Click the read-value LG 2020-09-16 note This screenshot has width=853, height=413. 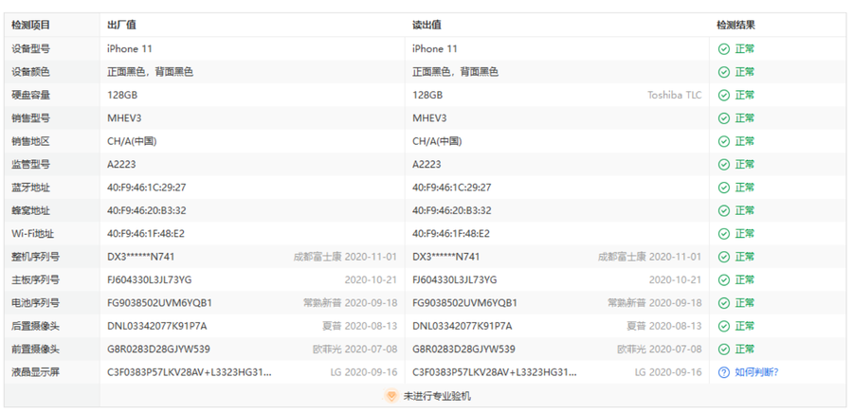click(x=668, y=372)
